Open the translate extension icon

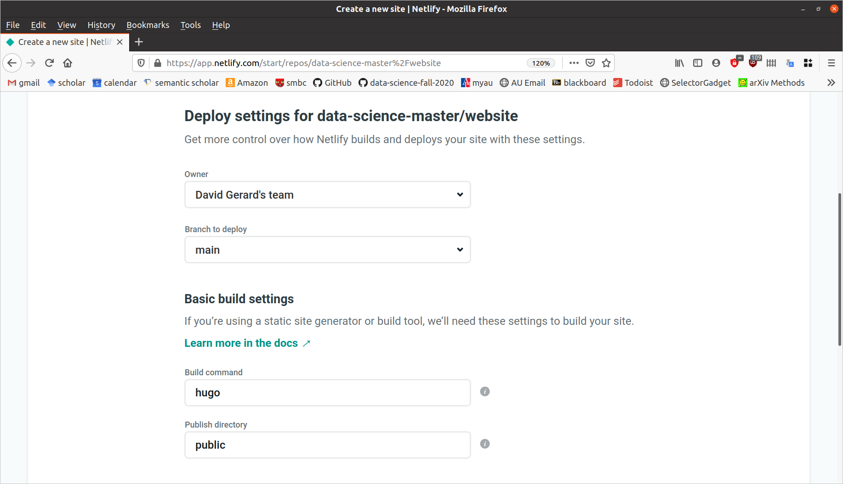point(790,63)
